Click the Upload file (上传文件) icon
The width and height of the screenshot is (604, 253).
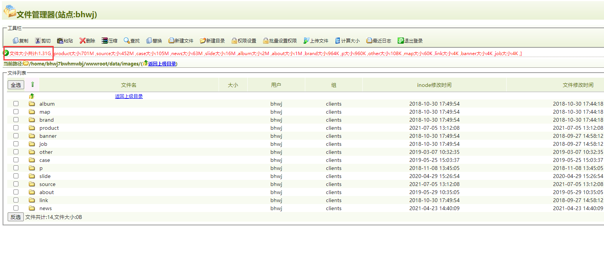306,41
